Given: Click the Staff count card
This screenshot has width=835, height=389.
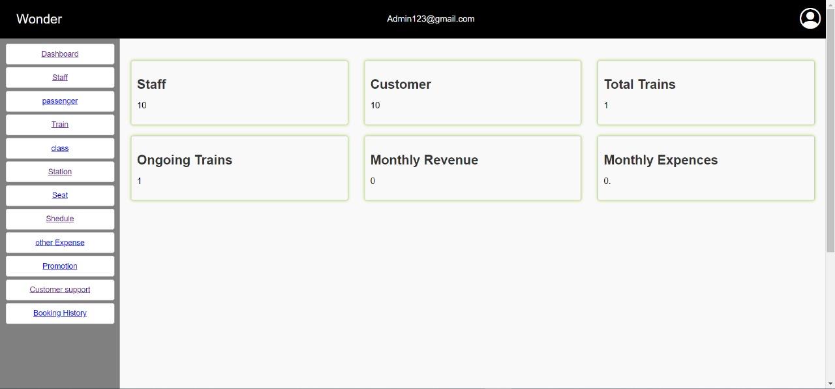Looking at the screenshot, I should coord(239,93).
